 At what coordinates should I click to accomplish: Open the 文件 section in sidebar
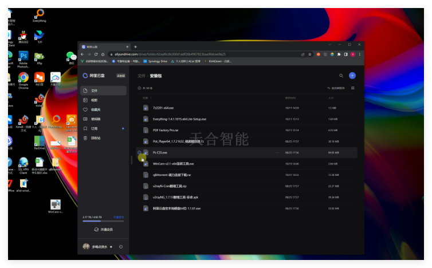pos(103,90)
